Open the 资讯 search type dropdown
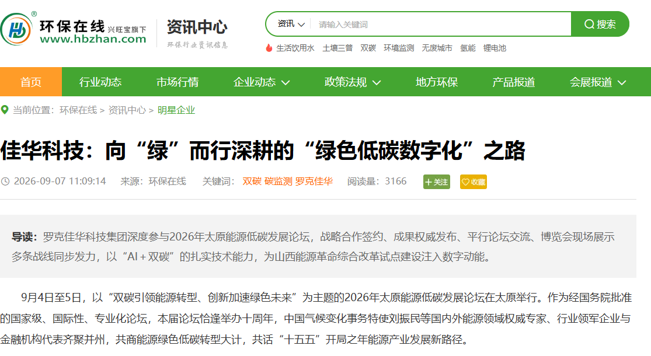Image resolution: width=651 pixels, height=356 pixels. 291,24
